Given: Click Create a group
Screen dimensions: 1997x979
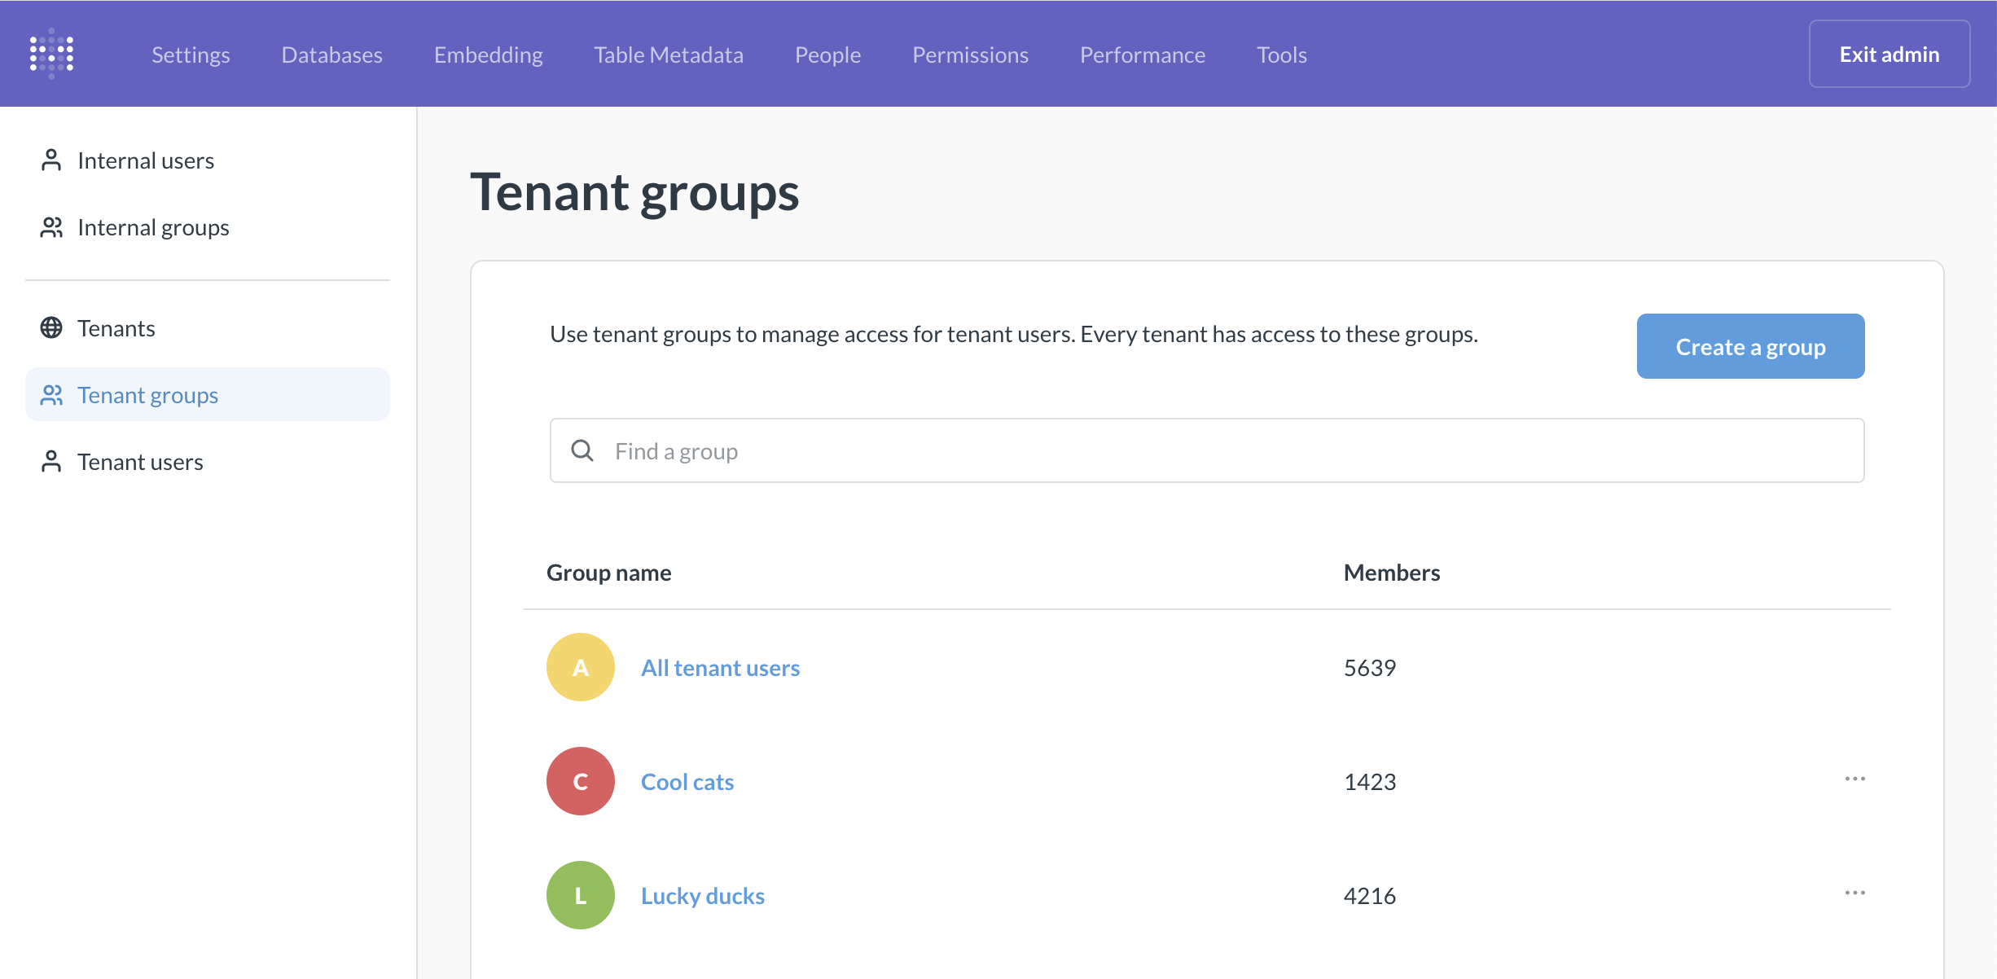Looking at the screenshot, I should coord(1750,345).
